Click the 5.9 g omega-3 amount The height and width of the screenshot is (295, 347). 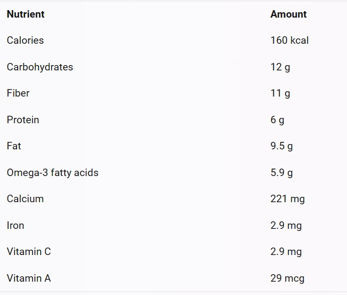click(281, 172)
